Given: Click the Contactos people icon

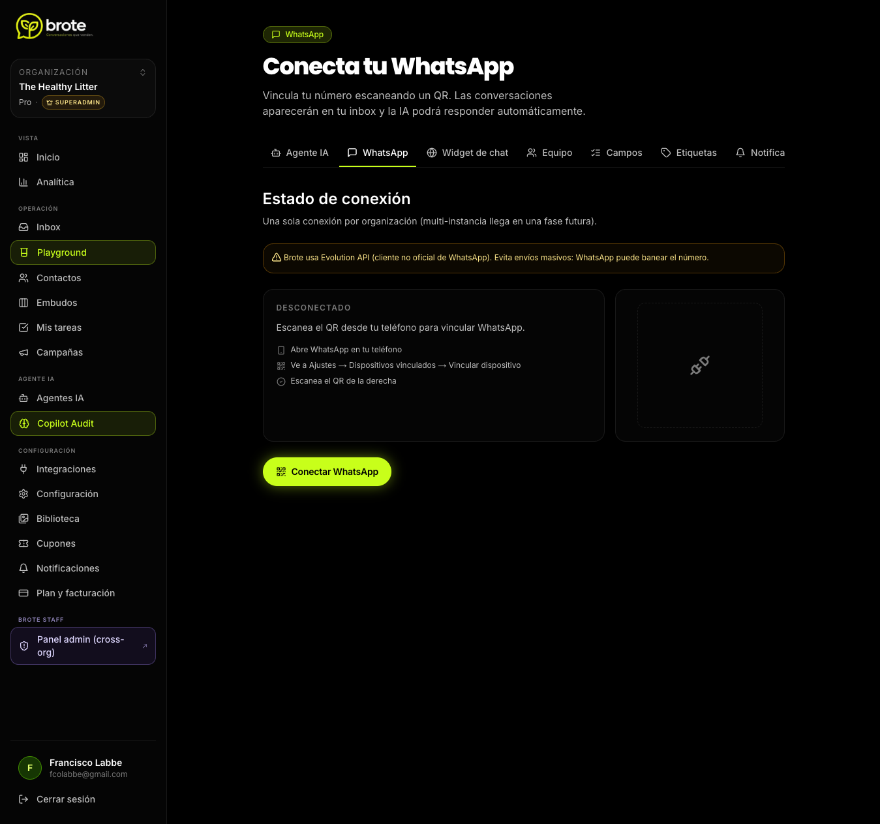Looking at the screenshot, I should coord(23,278).
